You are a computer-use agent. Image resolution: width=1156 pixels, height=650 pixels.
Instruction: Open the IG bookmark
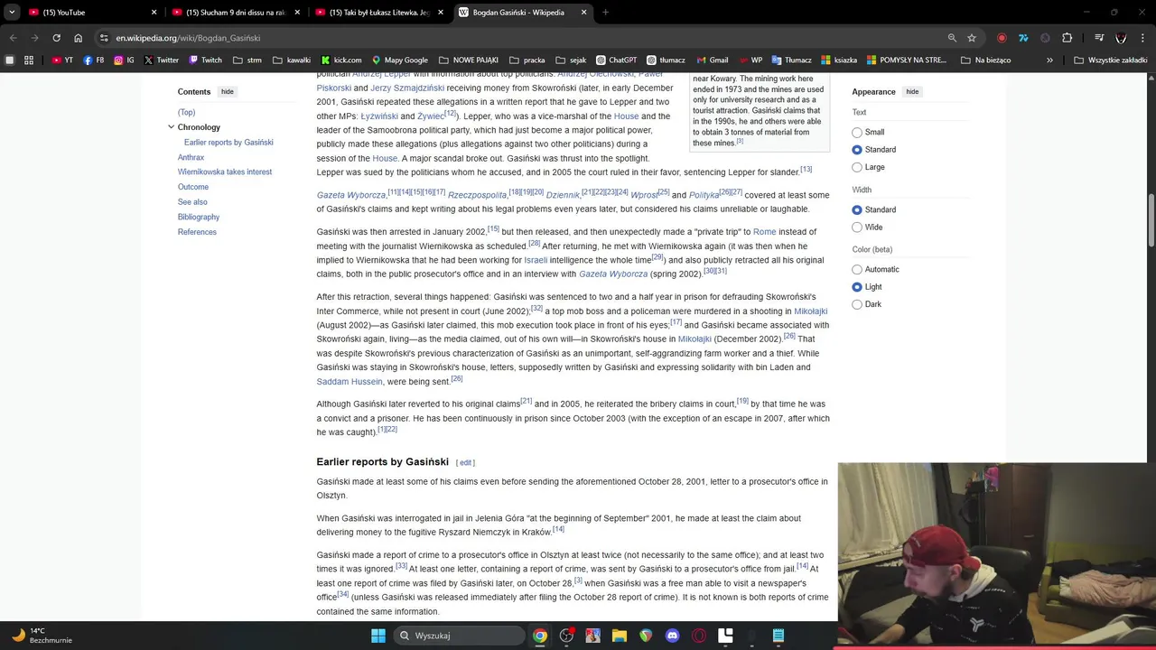click(124, 60)
